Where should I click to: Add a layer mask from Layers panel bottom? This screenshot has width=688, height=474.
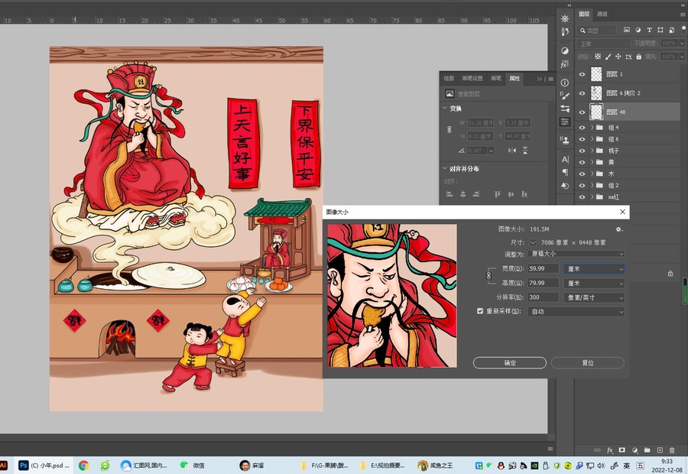click(x=621, y=450)
